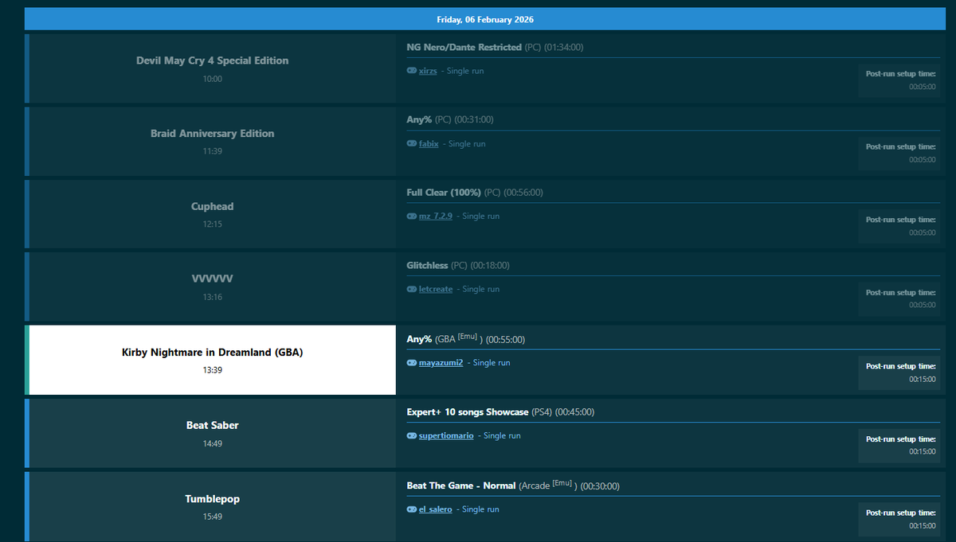Click the 13:39 start time under Kirby
This screenshot has height=542, width=956.
click(213, 370)
